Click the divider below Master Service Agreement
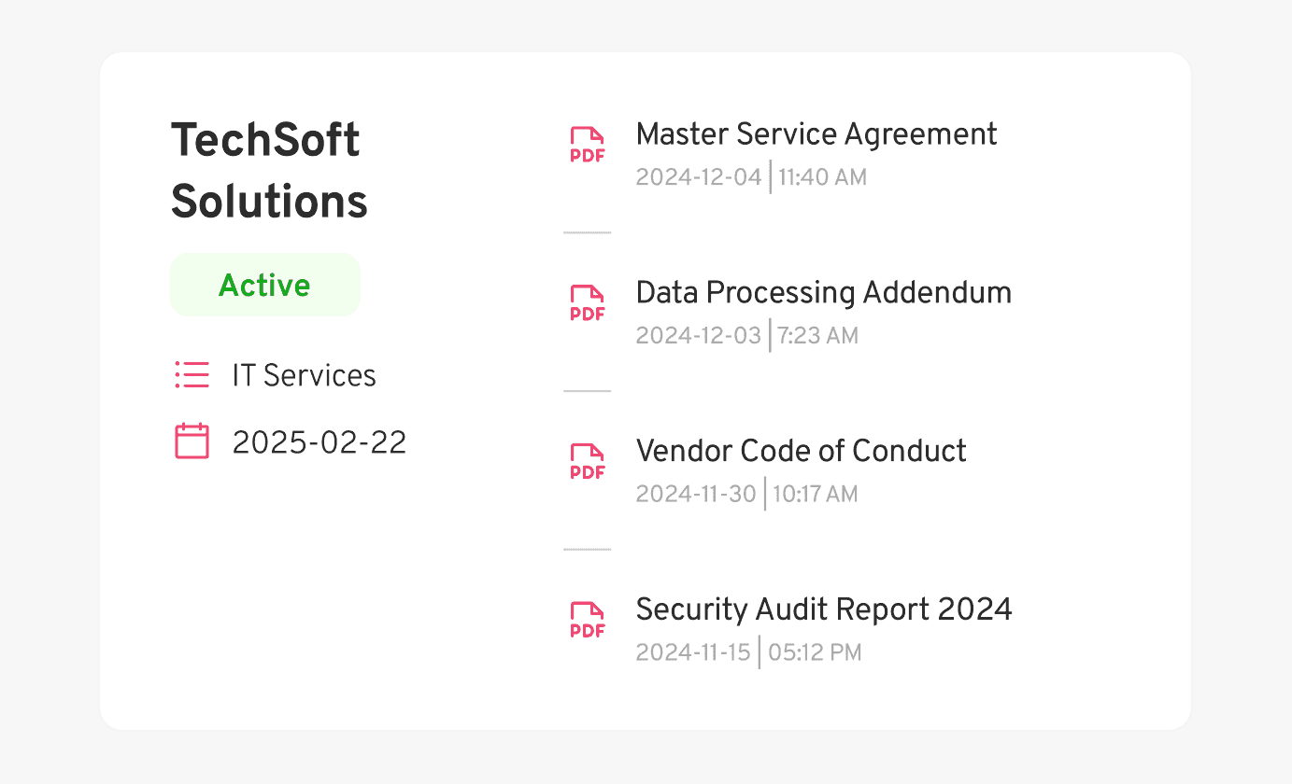This screenshot has width=1292, height=784. [587, 231]
